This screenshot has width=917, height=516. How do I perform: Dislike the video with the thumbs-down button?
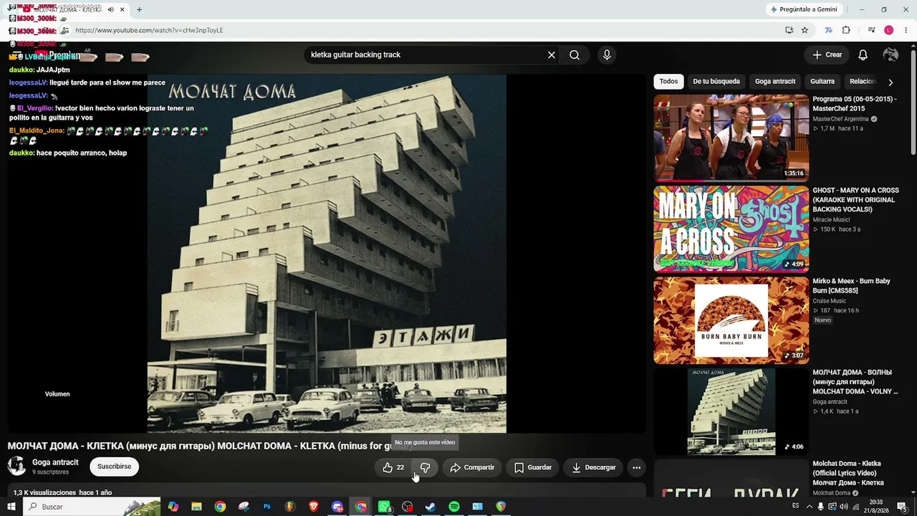pyautogui.click(x=425, y=467)
